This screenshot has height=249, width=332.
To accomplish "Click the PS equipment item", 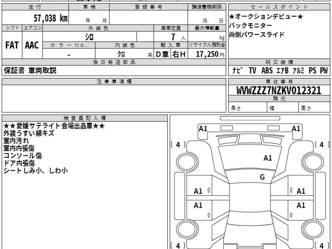I will coord(313,71).
